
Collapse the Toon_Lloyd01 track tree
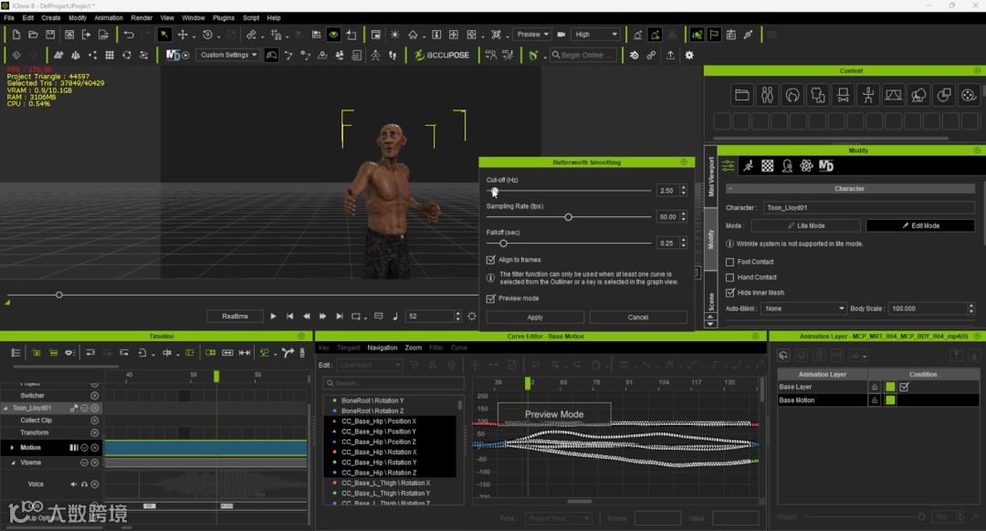[5, 408]
